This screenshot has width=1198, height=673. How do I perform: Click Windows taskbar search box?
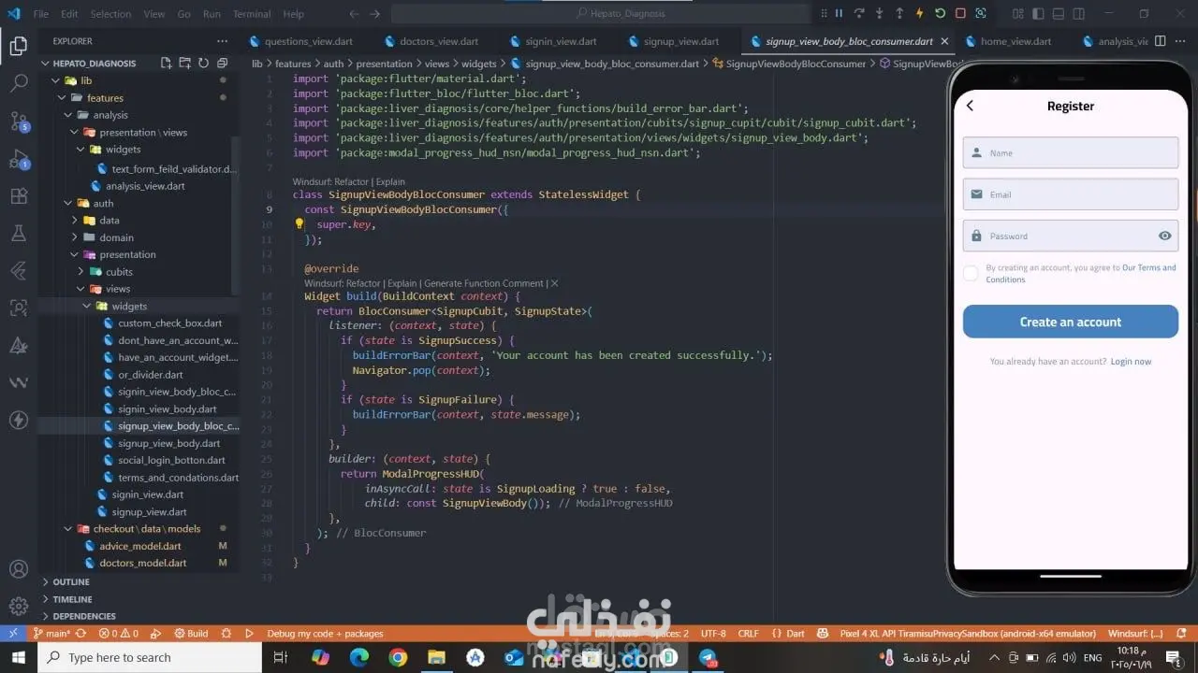[150, 657]
